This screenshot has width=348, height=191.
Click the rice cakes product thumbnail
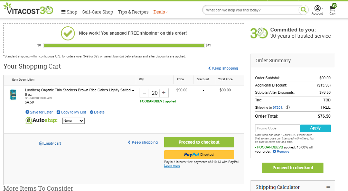13,94
